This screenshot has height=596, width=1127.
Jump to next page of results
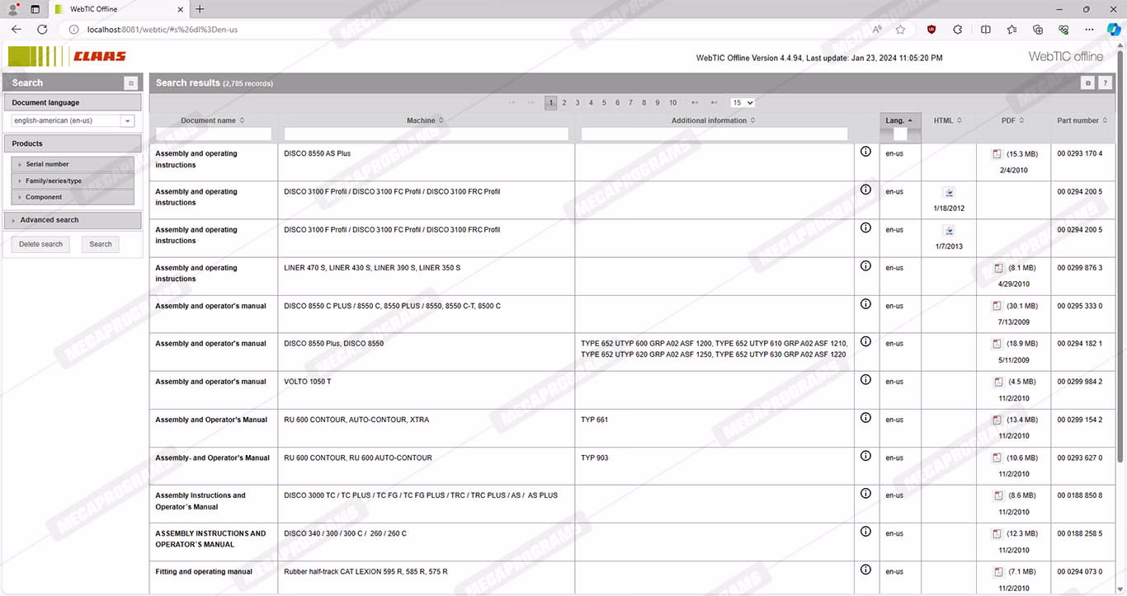click(695, 103)
